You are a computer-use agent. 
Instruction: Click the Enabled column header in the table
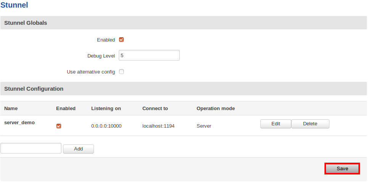coord(66,109)
